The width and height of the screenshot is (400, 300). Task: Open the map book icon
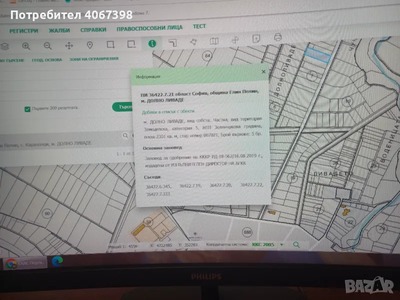(214, 41)
